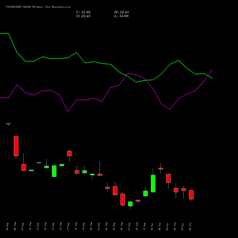Screen dimensions: 238x238
Task: Click the 25 Aug date label
Action: (x=114, y=227)
